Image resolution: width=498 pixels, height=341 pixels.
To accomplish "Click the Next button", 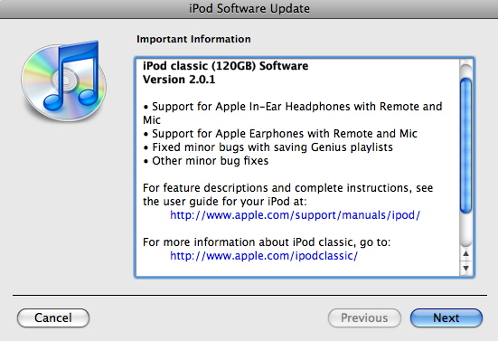I will [x=446, y=317].
